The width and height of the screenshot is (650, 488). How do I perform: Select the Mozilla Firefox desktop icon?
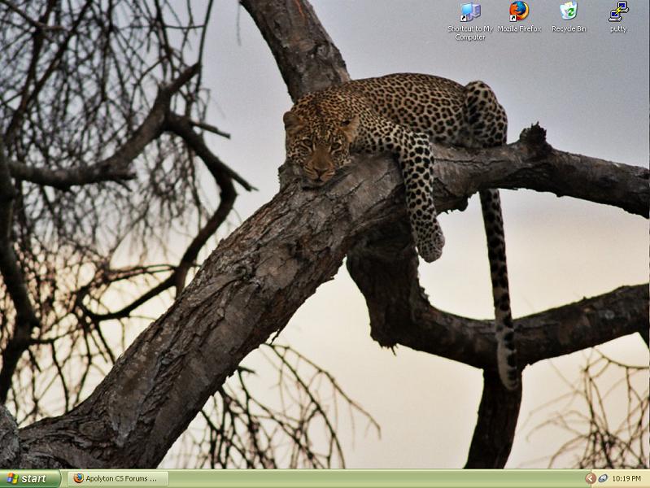(x=519, y=11)
